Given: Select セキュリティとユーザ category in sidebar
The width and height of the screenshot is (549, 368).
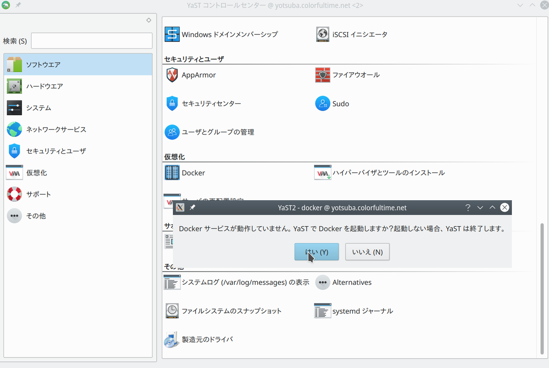Looking at the screenshot, I should [x=78, y=151].
